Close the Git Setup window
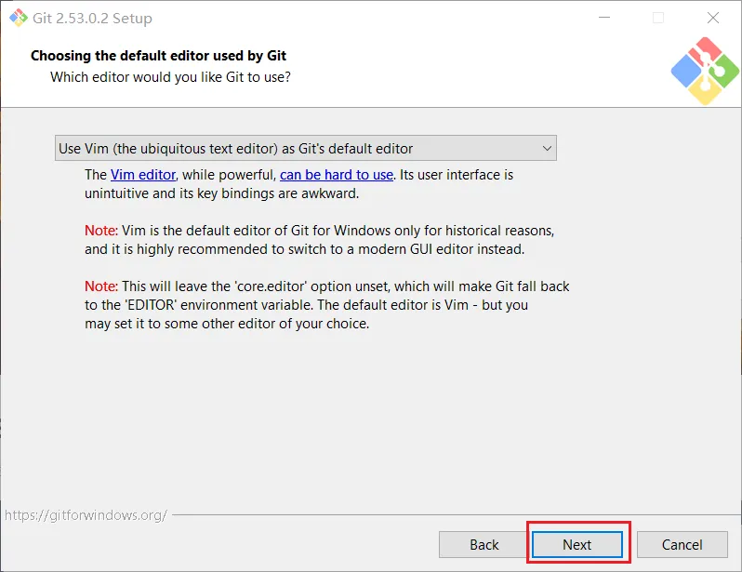Image resolution: width=742 pixels, height=572 pixels. point(712,18)
